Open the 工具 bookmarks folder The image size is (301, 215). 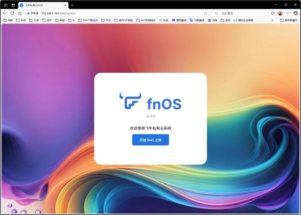point(34,20)
